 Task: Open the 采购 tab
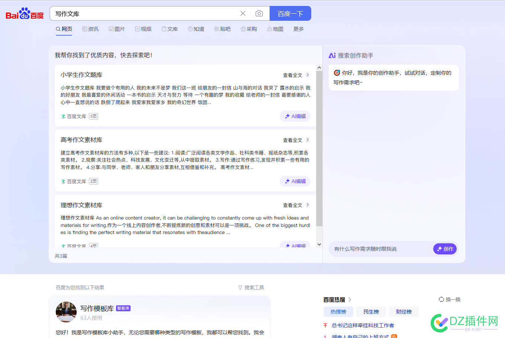pyautogui.click(x=249, y=29)
